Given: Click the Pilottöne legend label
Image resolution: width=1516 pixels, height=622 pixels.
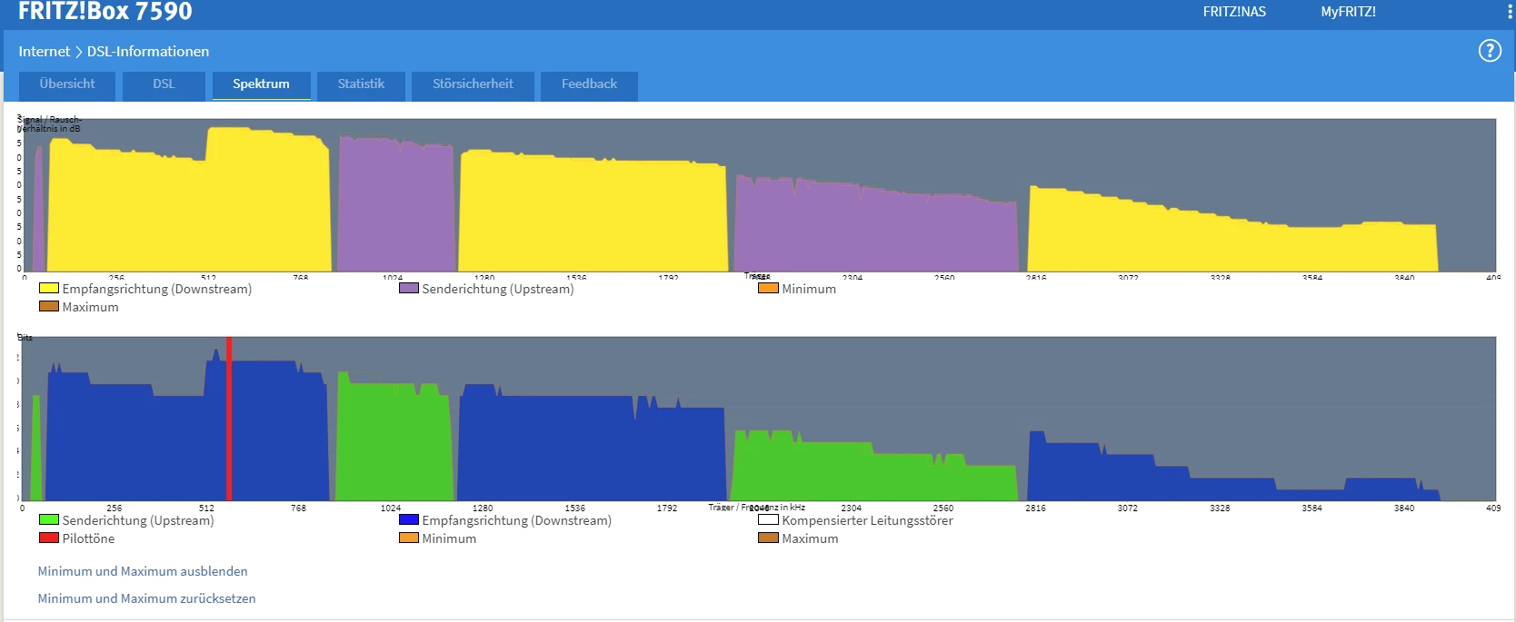Looking at the screenshot, I should click(x=88, y=538).
